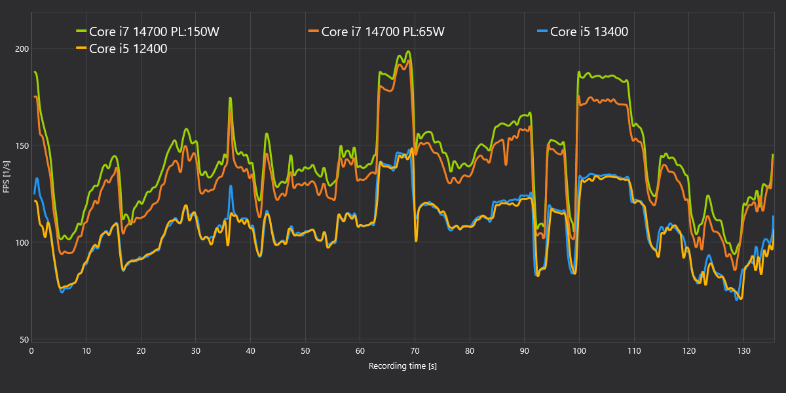Click the blue legend swatch for i5 13400
Image resolution: width=786 pixels, height=393 pixels.
click(x=542, y=31)
